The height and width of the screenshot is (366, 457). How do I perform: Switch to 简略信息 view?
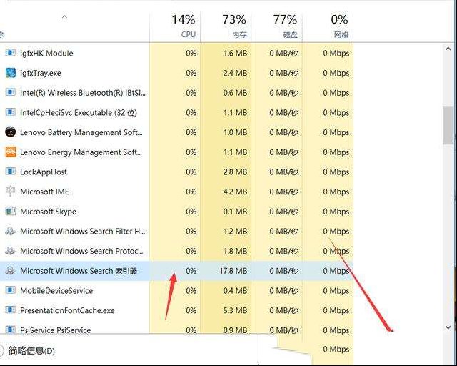point(31,350)
